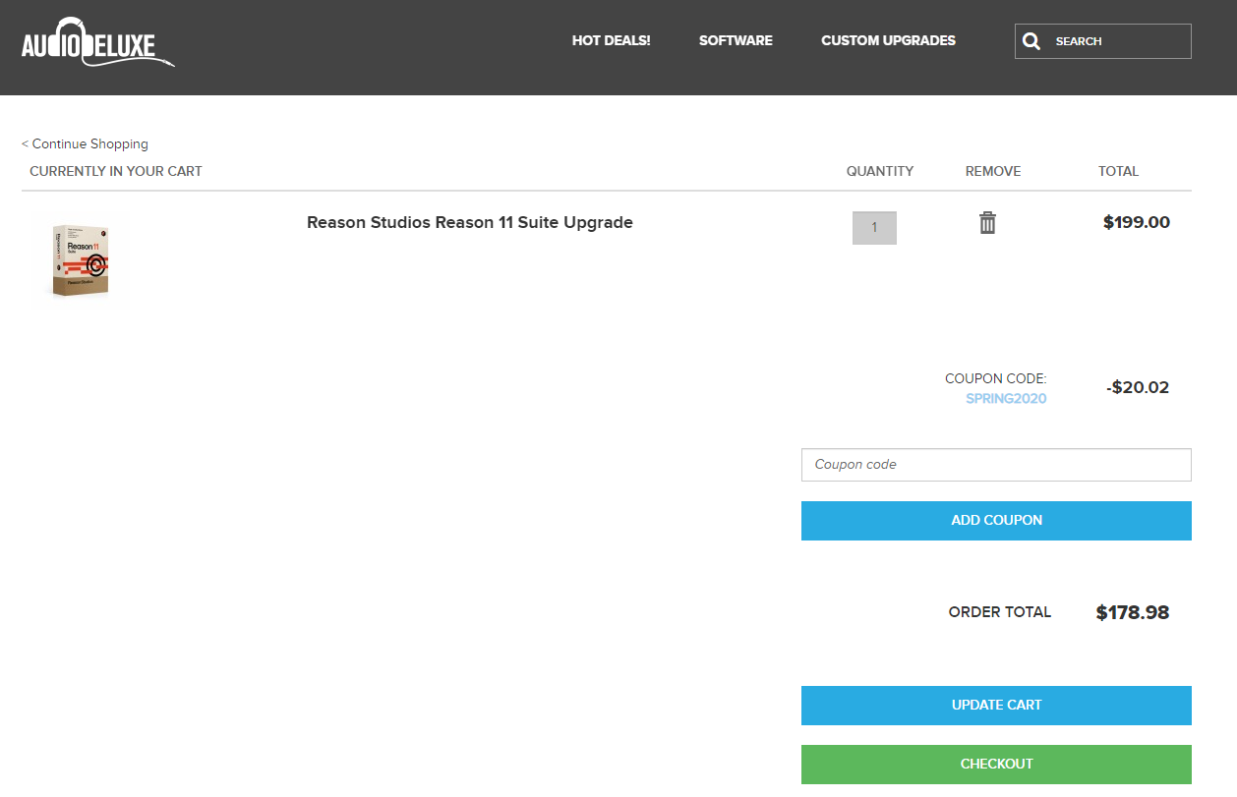
Task: Click the Currently In Your Cart heading
Action: tap(116, 171)
